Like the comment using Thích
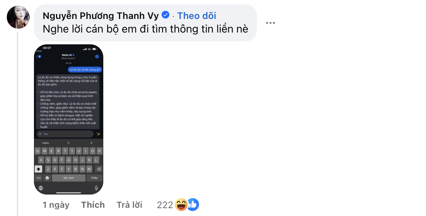Viewport: 426px width, 216px height. tap(93, 205)
